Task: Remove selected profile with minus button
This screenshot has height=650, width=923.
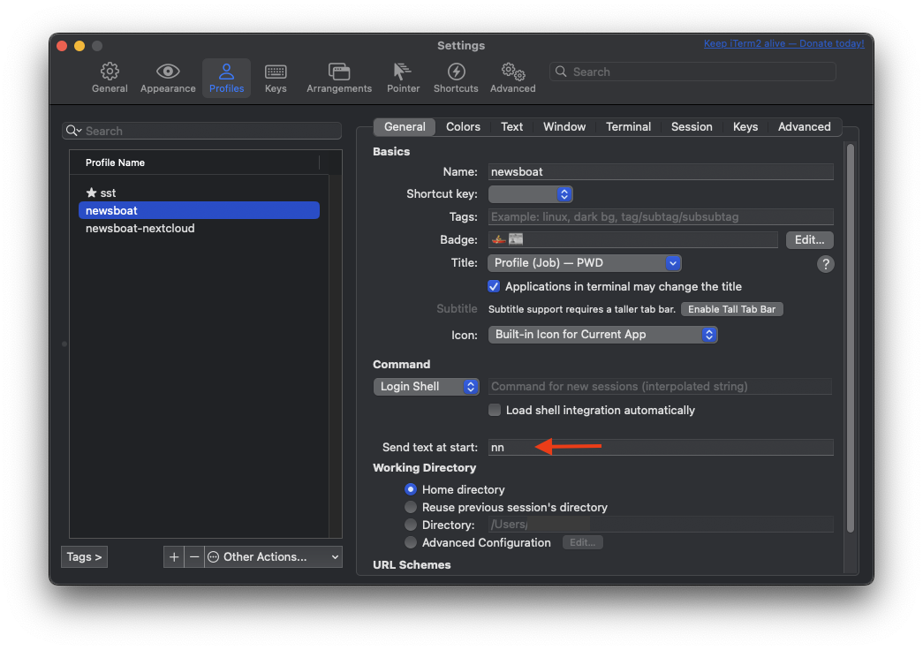Action: click(x=193, y=557)
